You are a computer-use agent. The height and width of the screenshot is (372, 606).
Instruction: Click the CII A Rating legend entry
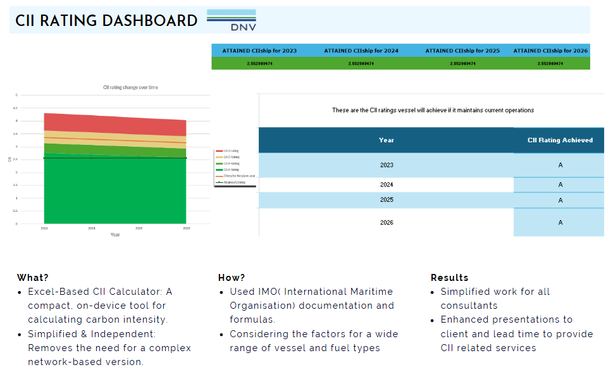tap(228, 170)
